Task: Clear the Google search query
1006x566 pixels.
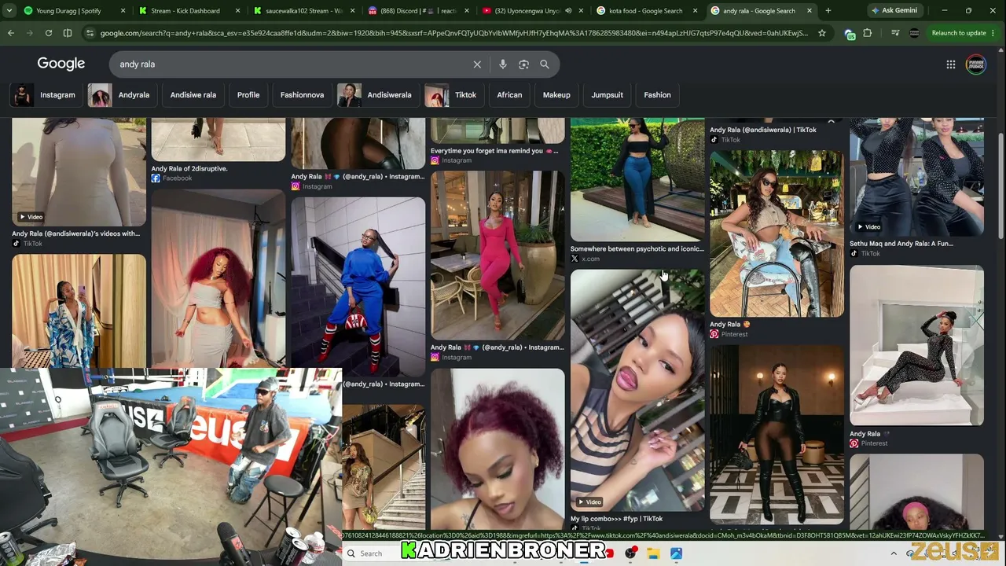Action: (477, 64)
